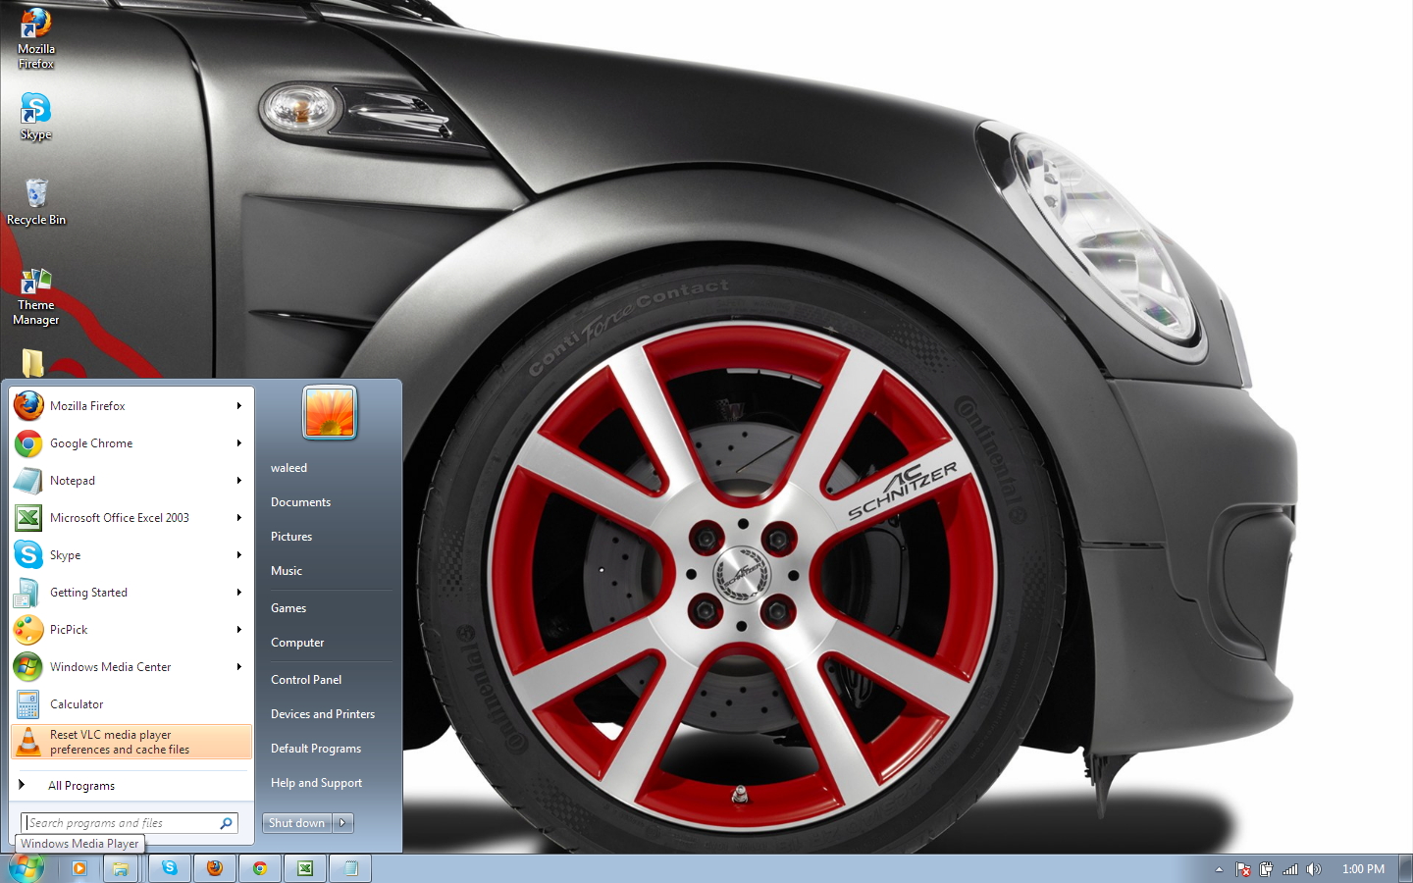Expand the Getting Started jump list arrow
Screen dimensions: 1413x883
pos(238,593)
